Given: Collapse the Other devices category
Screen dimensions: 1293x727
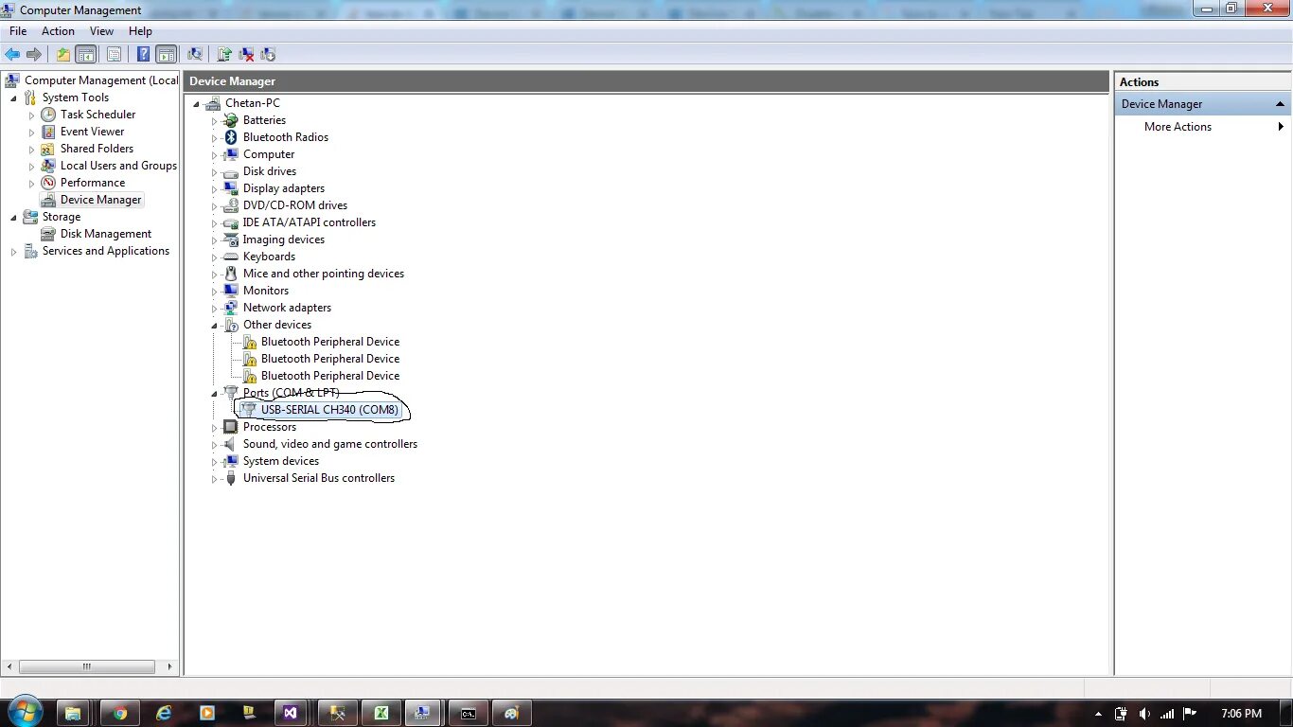Looking at the screenshot, I should click(214, 325).
